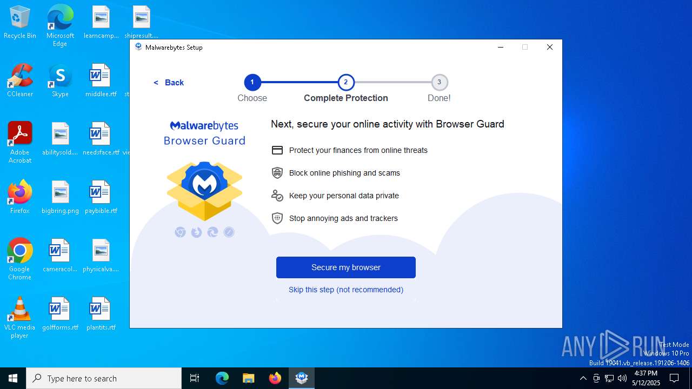Select the Firefox desktop shortcut
This screenshot has height=389, width=692.
pos(20,197)
